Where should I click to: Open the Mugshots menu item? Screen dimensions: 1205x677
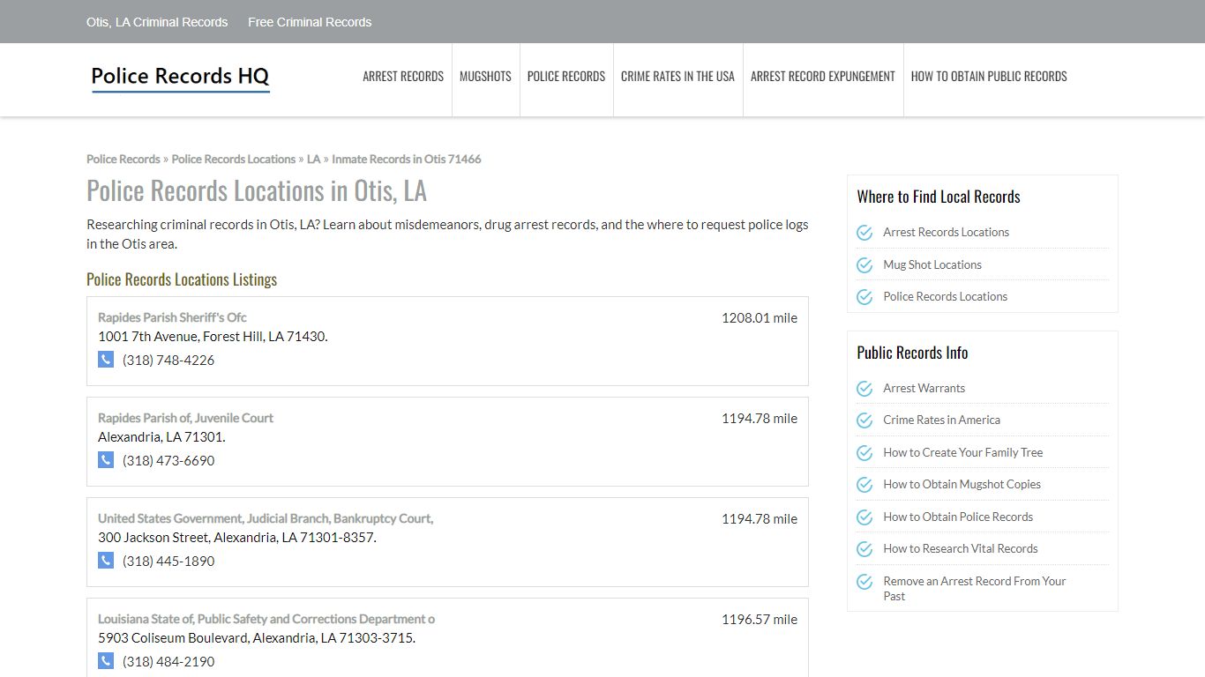click(485, 77)
